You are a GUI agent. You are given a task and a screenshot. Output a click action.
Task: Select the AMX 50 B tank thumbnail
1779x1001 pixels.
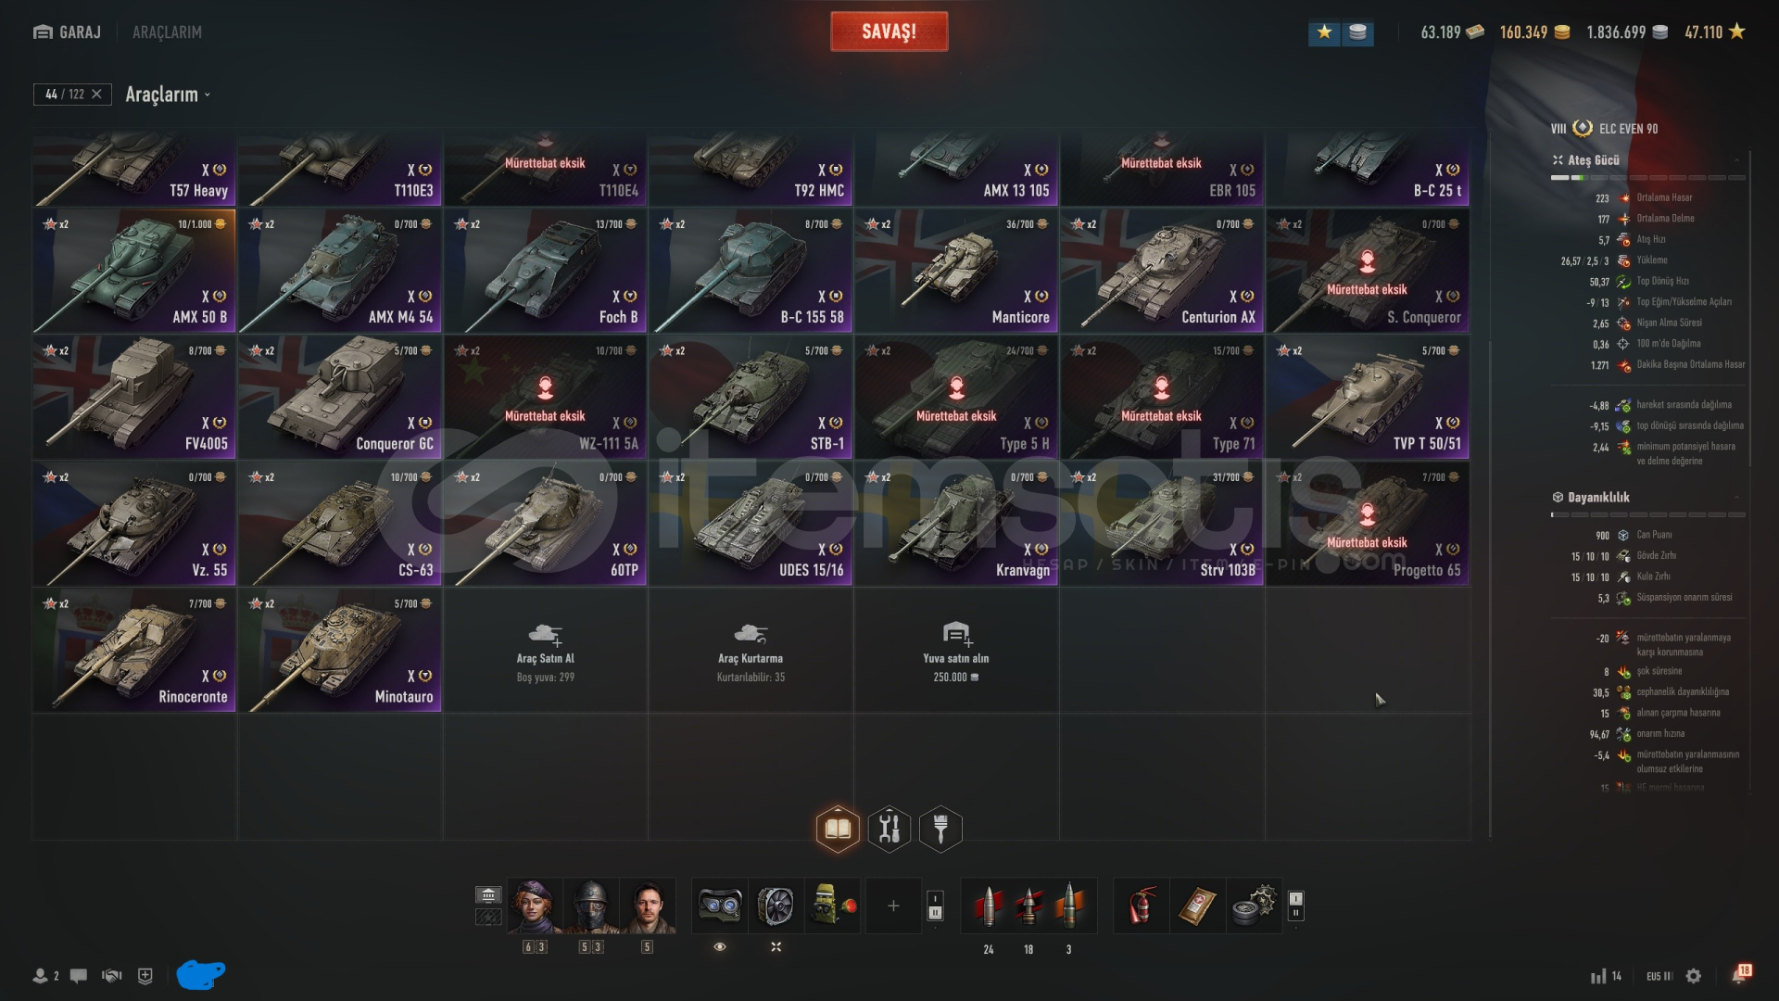[134, 271]
